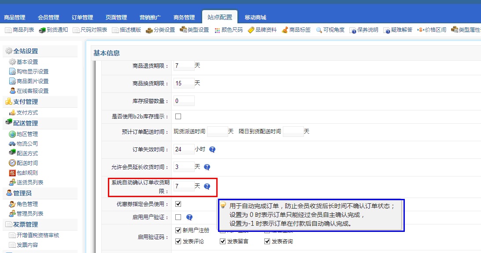Open 配送方式 in the sidebar
This screenshot has width=481, height=253.
pos(24,153)
